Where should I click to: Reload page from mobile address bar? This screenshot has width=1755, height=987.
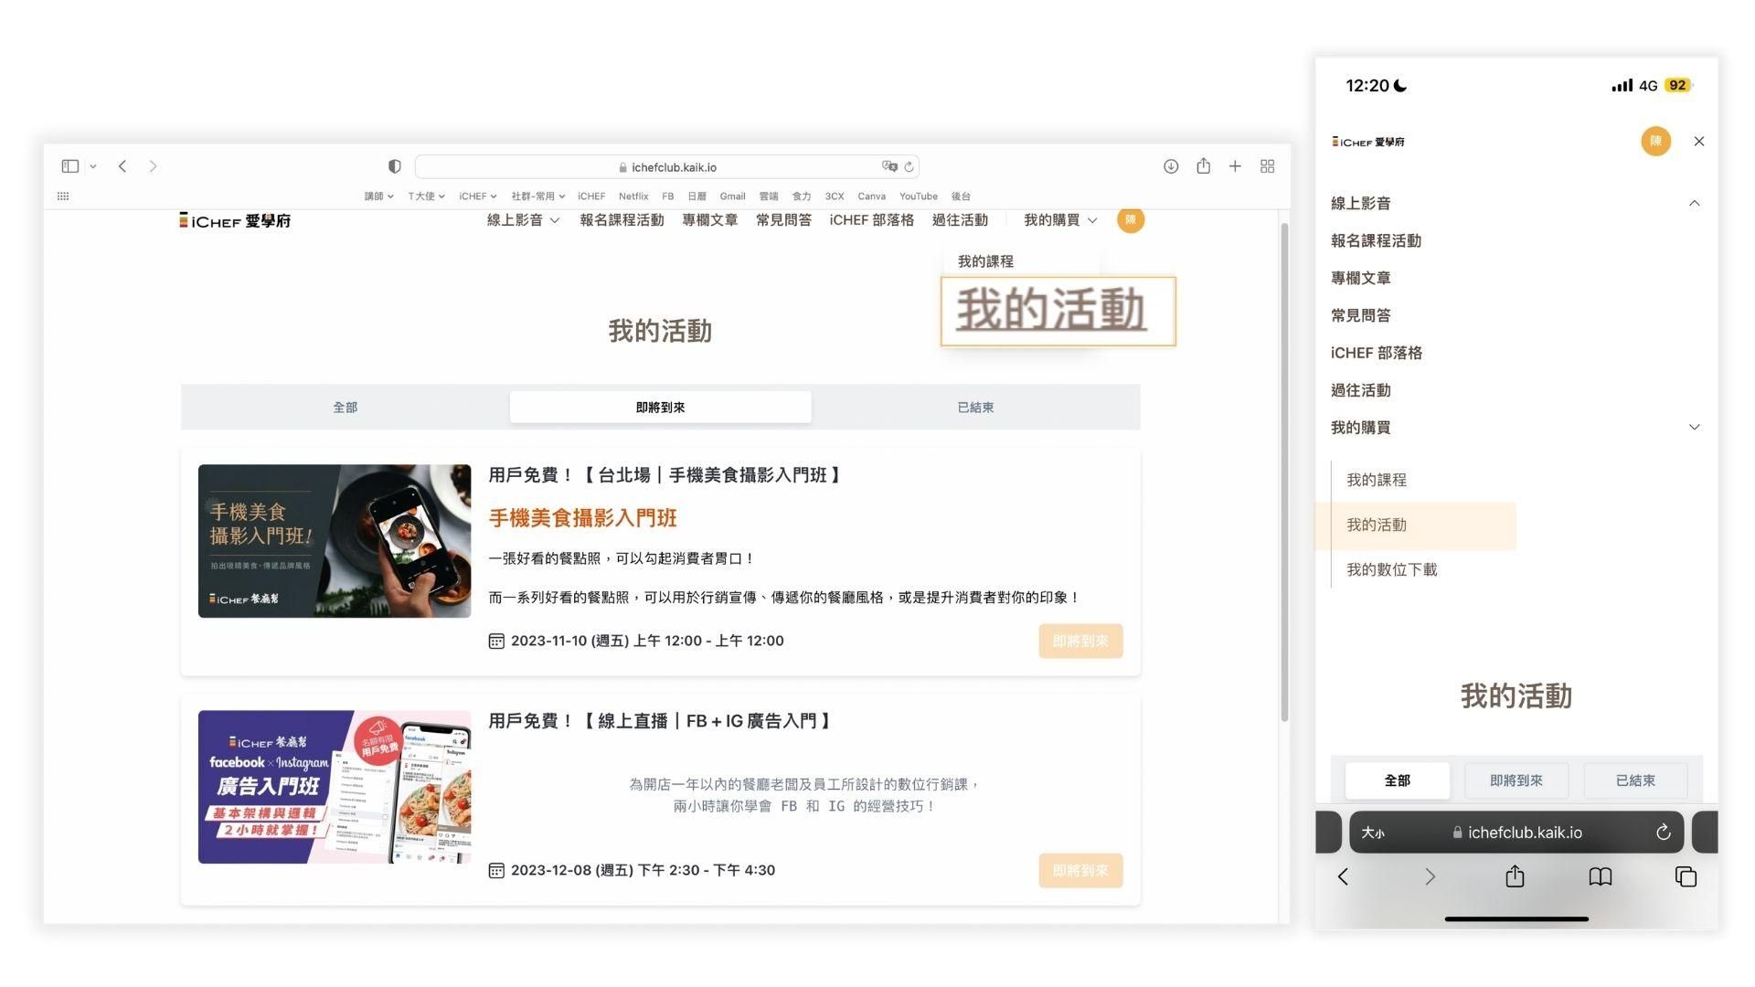pos(1663,833)
